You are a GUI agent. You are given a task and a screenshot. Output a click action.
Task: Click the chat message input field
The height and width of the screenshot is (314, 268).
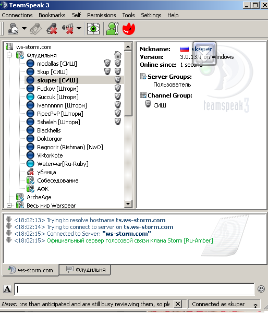pos(135,289)
